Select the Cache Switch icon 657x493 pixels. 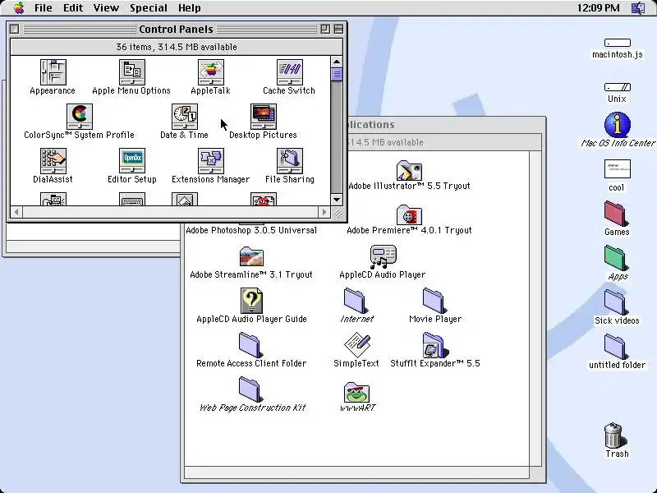(290, 72)
